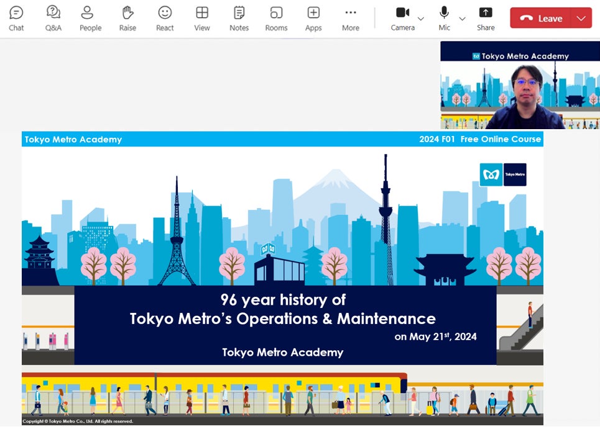The image size is (600, 447).
Task: Click 'Tokyo Metro Academy' under the date
Action: click(283, 352)
